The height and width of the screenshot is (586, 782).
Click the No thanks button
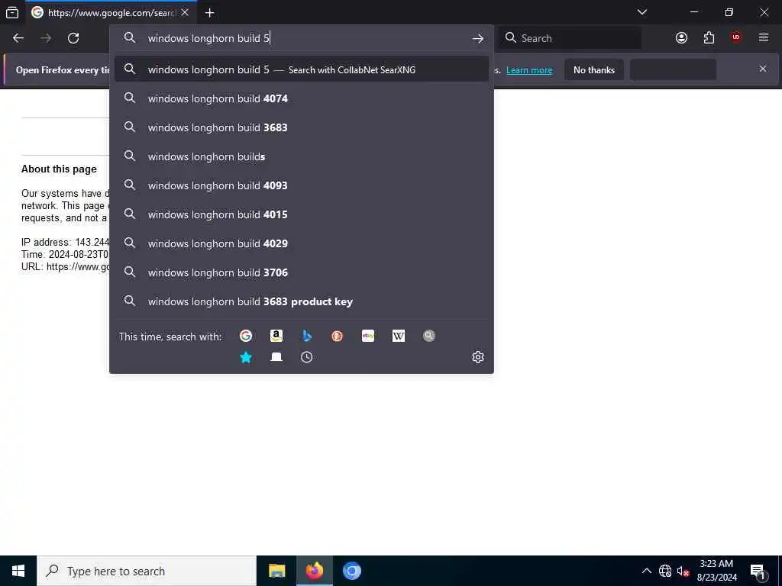click(x=594, y=70)
